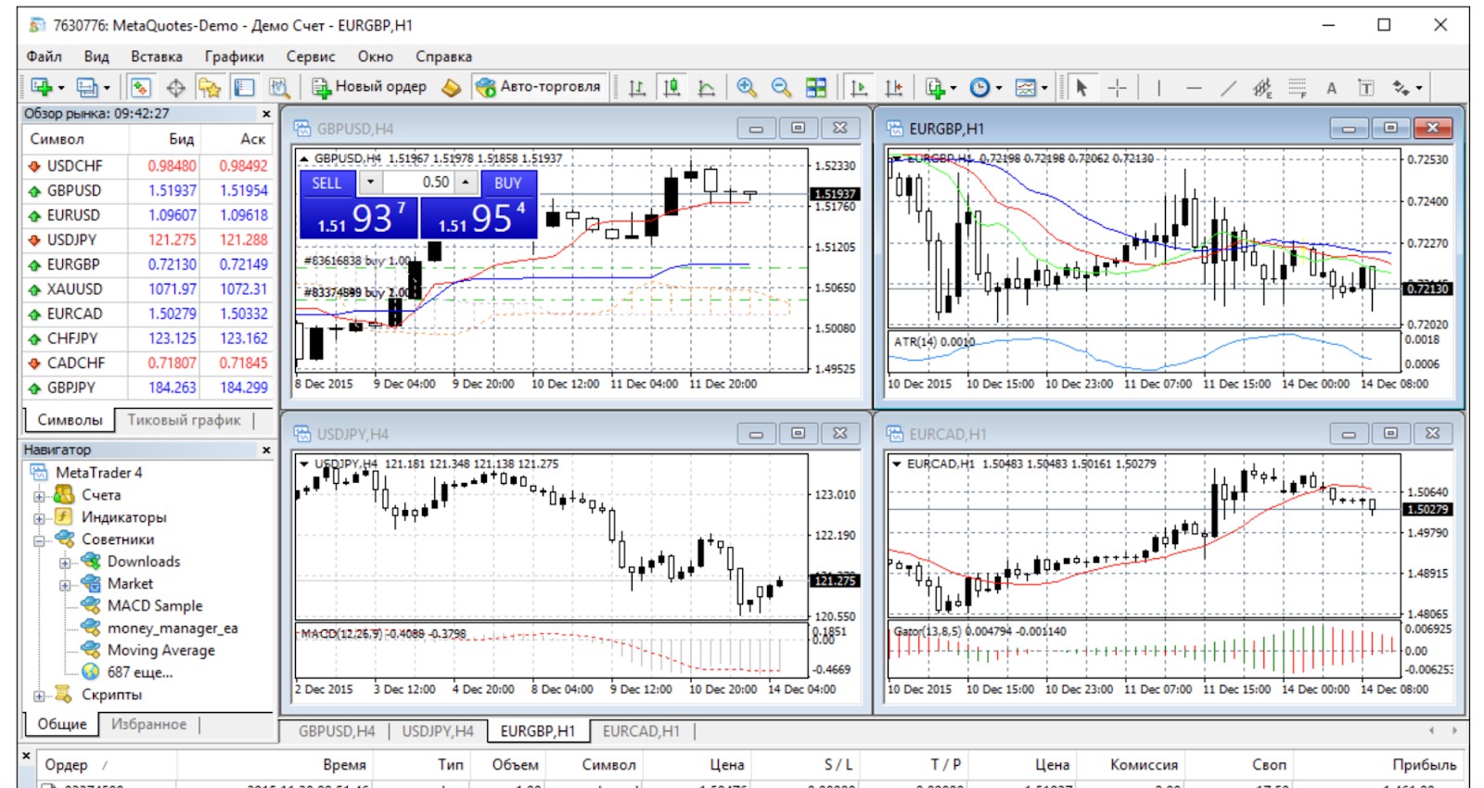The image size is (1484, 788).
Task: Toggle the Market Watch window icon
Action: tap(141, 87)
